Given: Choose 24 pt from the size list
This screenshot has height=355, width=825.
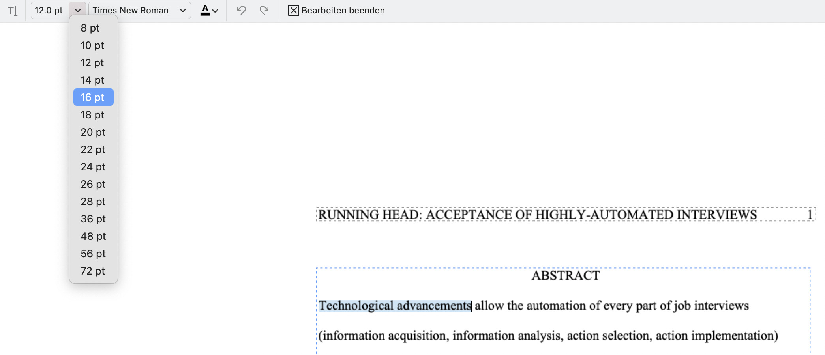Looking at the screenshot, I should 93,167.
